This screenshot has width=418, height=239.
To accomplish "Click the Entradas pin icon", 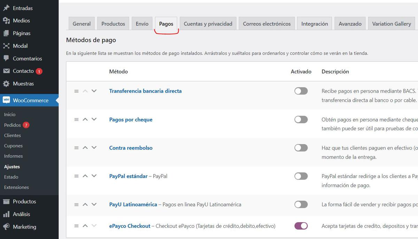I will tap(6, 8).
